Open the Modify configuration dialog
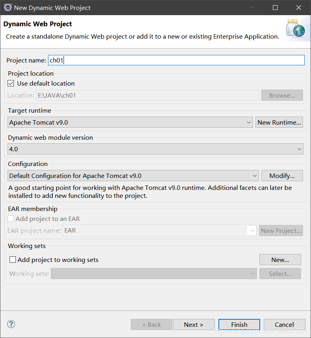Screen dimensions: 311x338 click(282, 176)
